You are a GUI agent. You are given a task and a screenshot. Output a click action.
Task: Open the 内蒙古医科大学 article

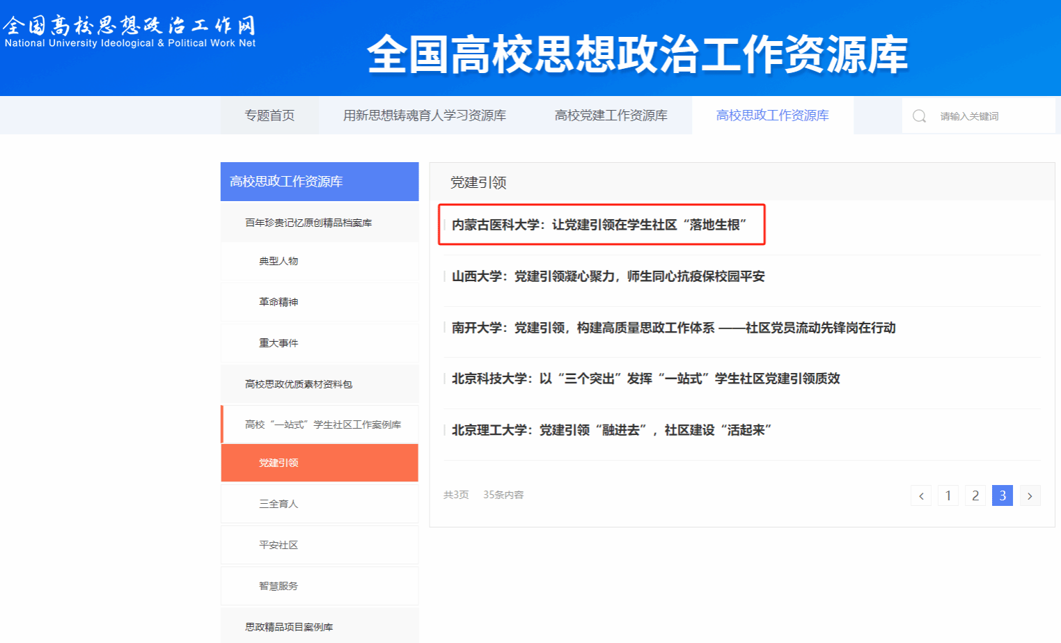599,225
